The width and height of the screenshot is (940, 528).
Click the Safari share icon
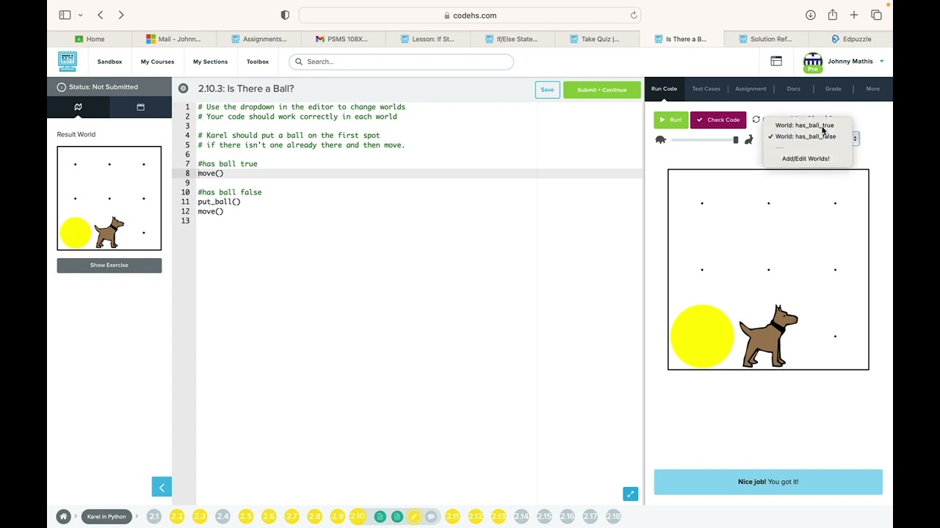point(832,15)
